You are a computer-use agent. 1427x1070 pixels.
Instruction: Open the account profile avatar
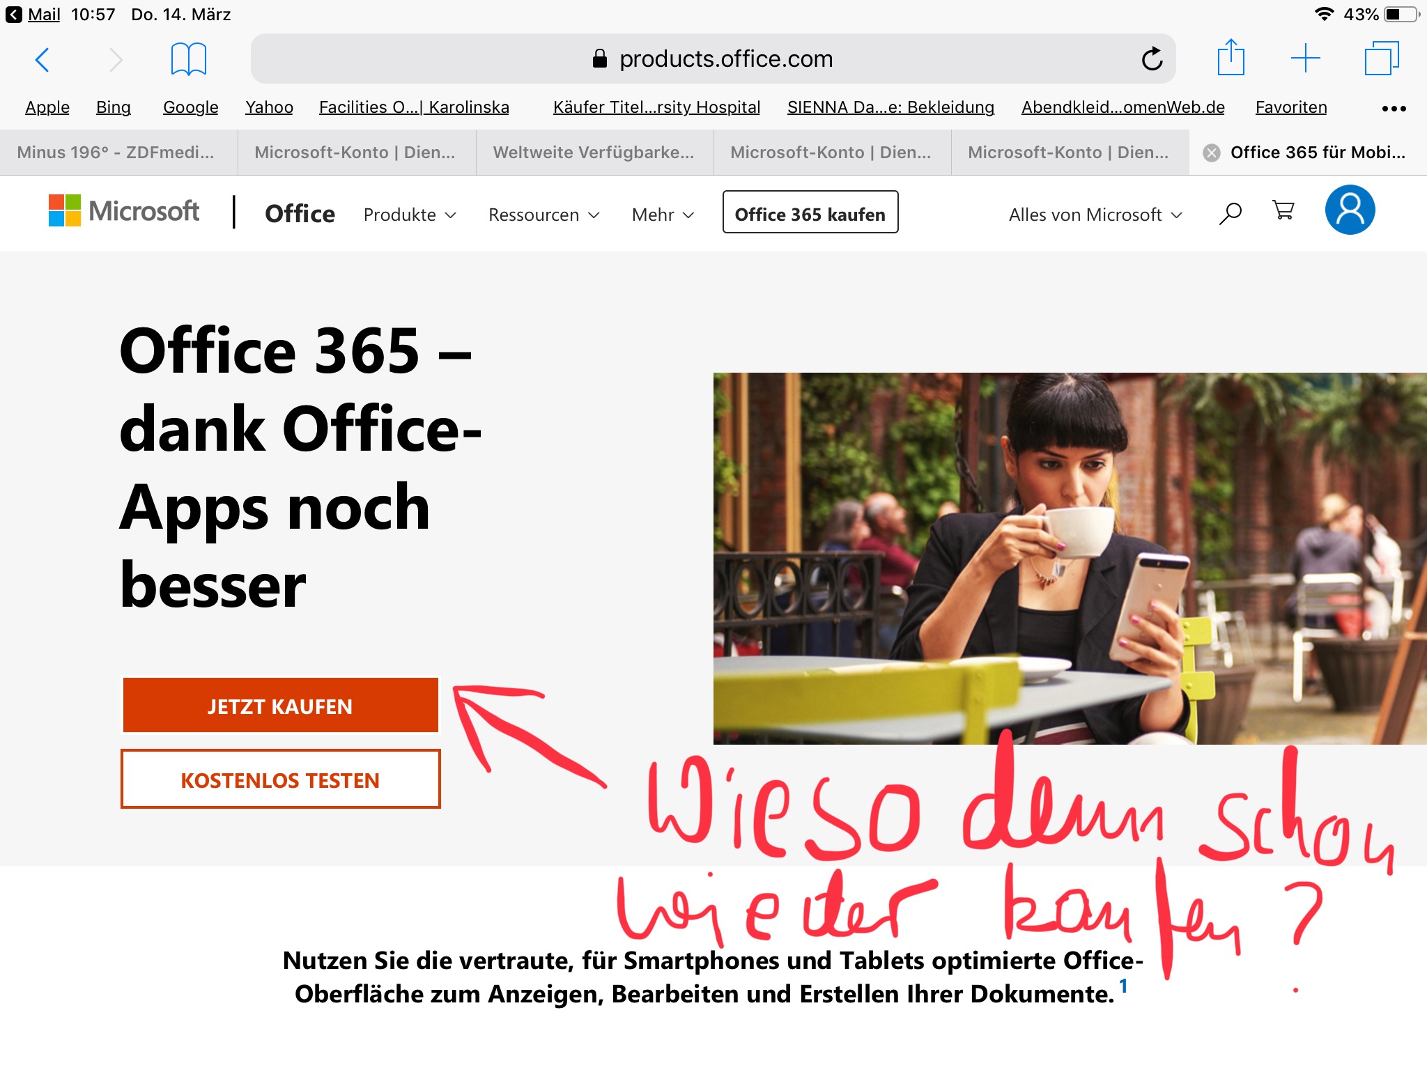tap(1350, 210)
